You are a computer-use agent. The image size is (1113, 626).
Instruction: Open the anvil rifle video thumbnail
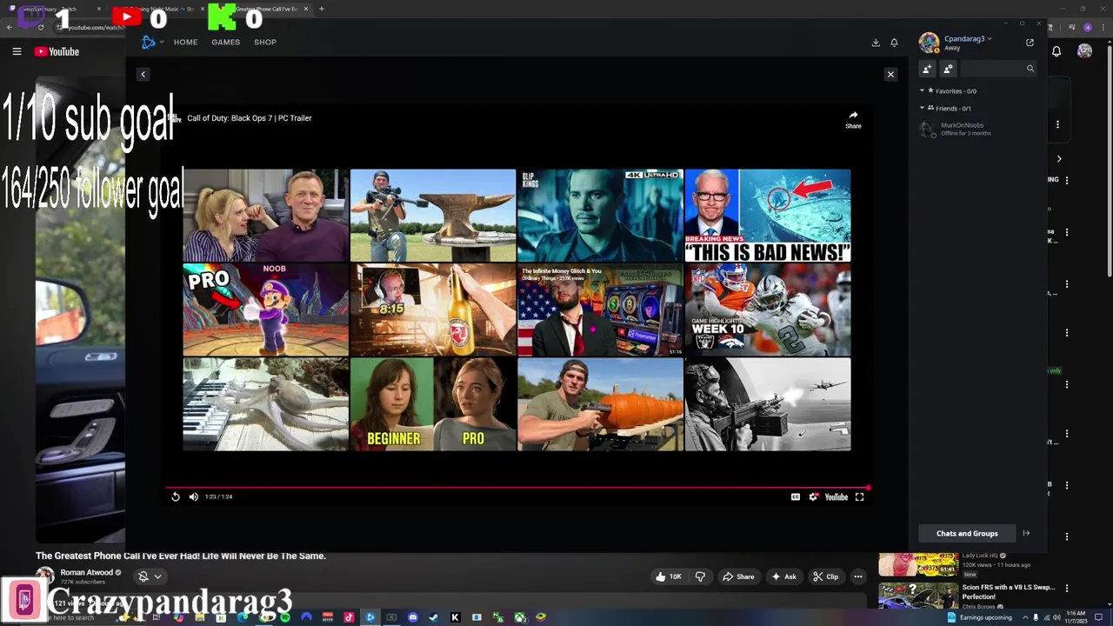[433, 216]
